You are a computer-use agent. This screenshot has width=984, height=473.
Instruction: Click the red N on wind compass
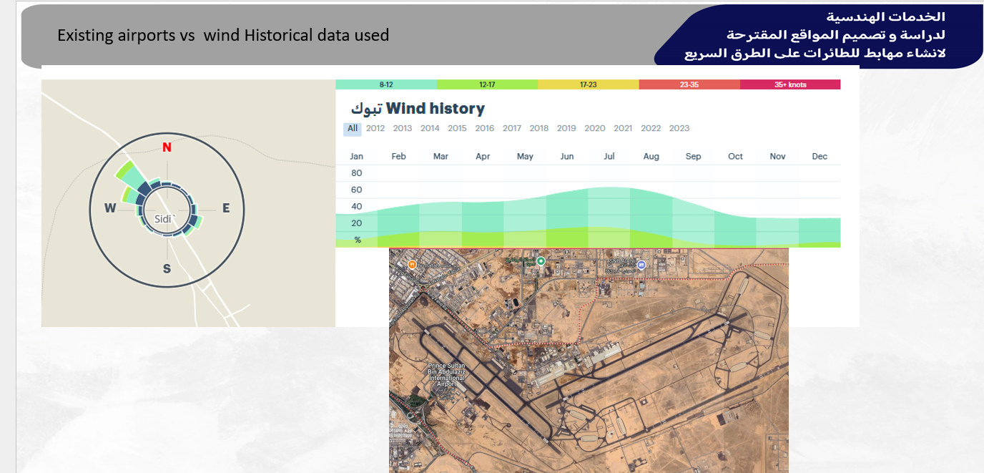click(167, 147)
